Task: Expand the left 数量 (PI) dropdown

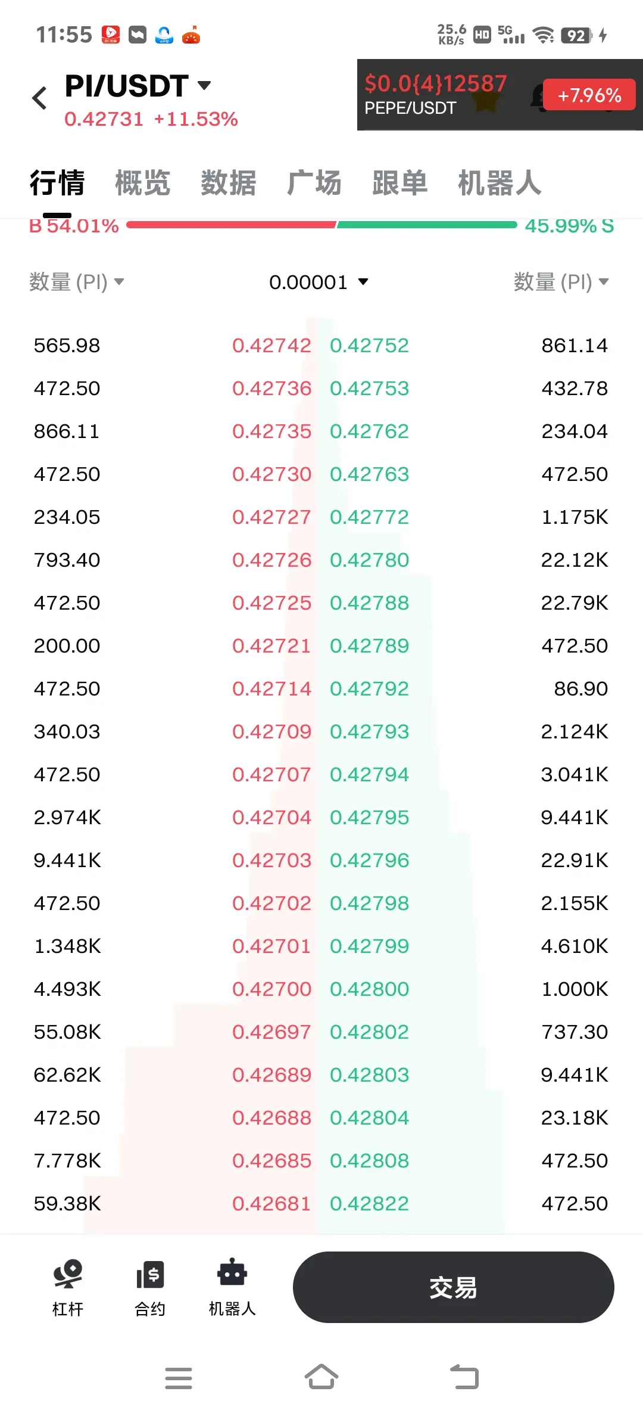Action: (x=77, y=282)
